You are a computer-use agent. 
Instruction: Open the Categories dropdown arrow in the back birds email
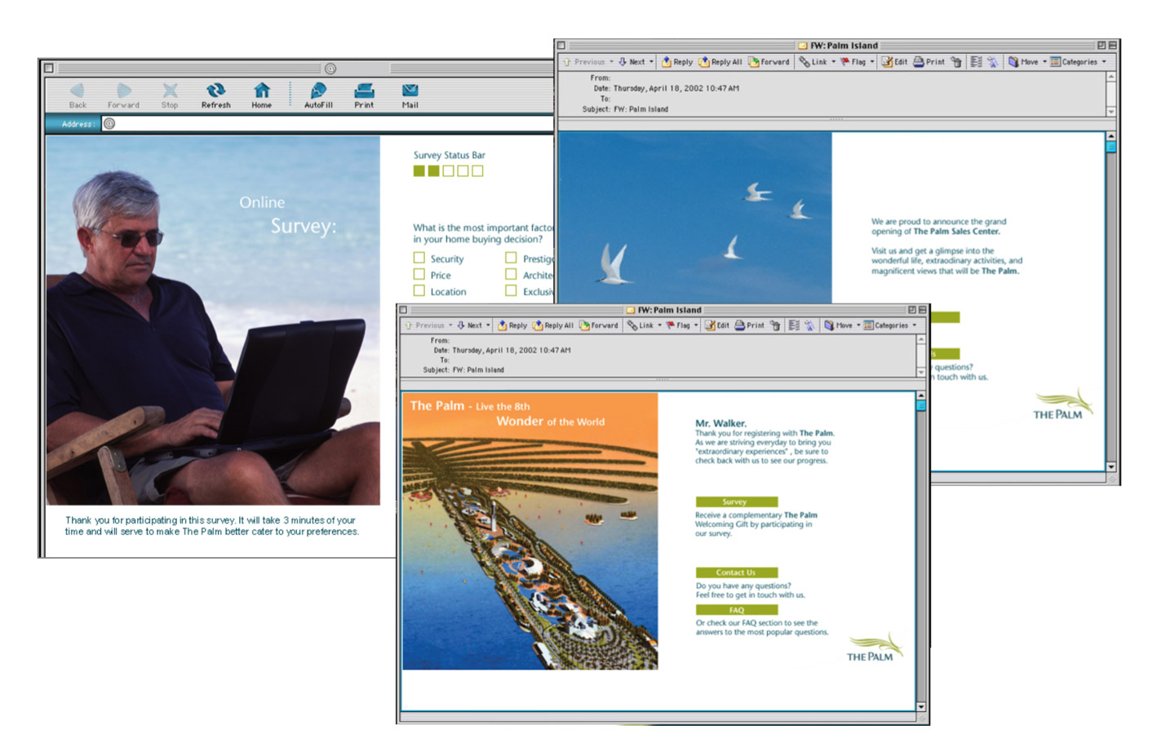point(1104,62)
